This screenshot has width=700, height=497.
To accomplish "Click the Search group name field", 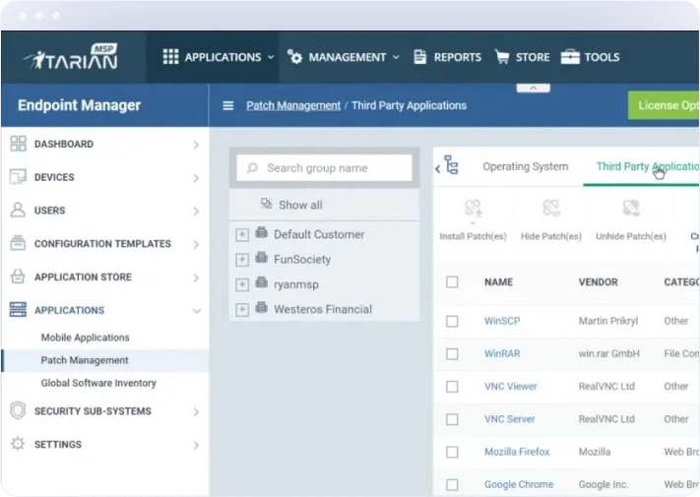I will point(324,167).
